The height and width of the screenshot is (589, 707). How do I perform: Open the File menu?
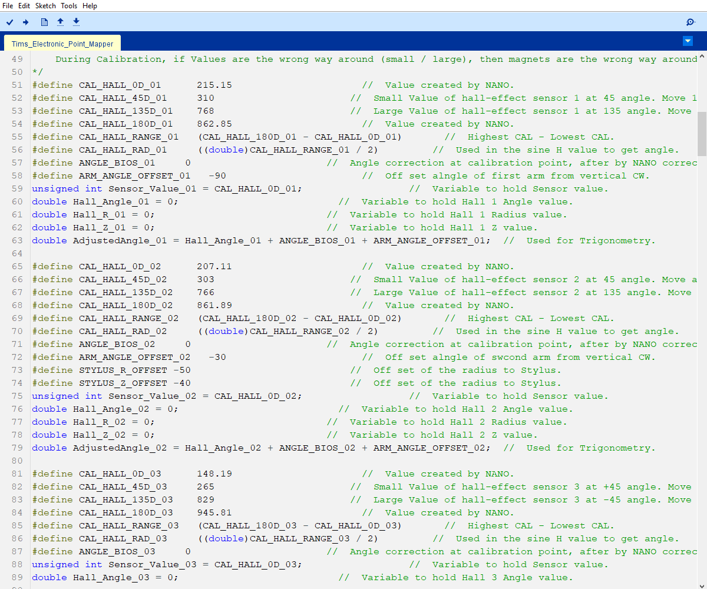click(x=8, y=5)
